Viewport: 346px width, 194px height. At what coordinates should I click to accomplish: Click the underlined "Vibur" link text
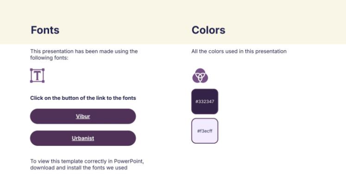pyautogui.click(x=83, y=116)
